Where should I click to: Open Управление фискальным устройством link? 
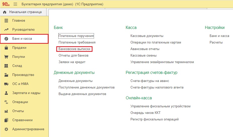[160, 106]
